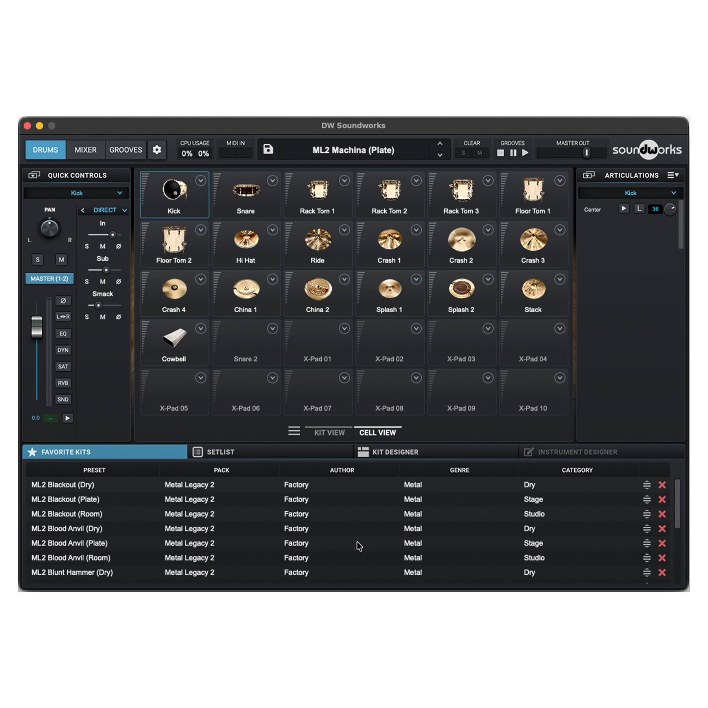Open the Snare cell dropdown arrow
The image size is (708, 708).
coord(273,181)
